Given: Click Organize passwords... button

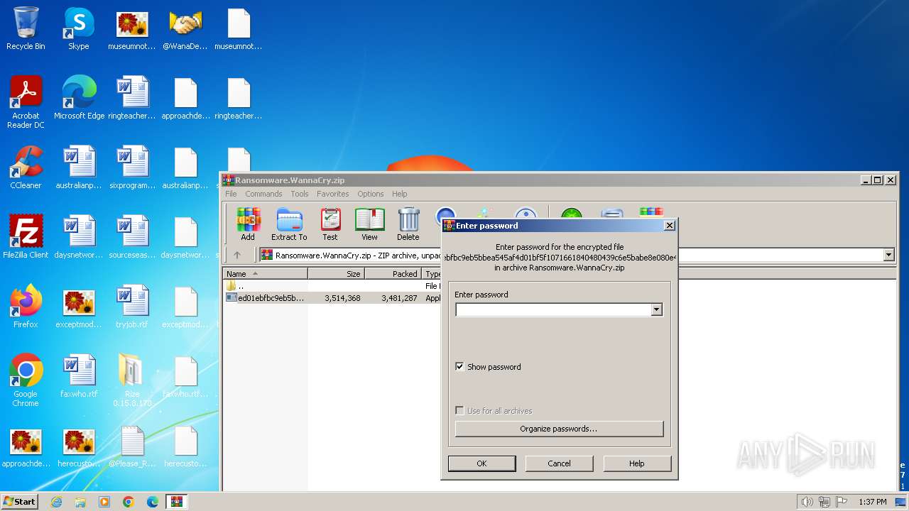Looking at the screenshot, I should click(559, 429).
